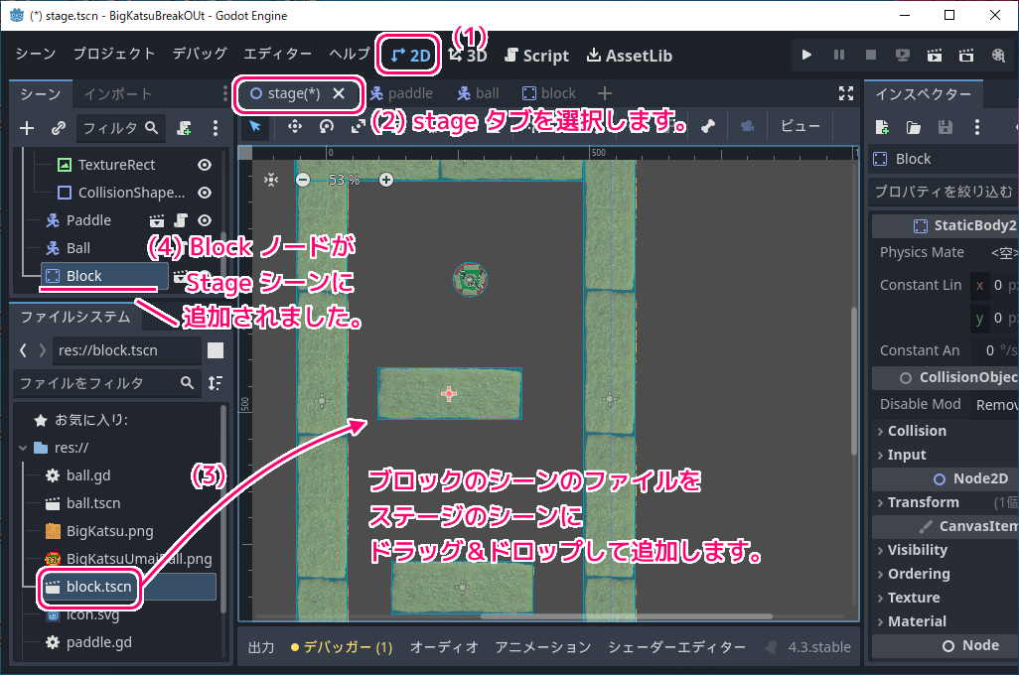The image size is (1019, 675).
Task: Open the デバッグ menu
Action: click(200, 54)
